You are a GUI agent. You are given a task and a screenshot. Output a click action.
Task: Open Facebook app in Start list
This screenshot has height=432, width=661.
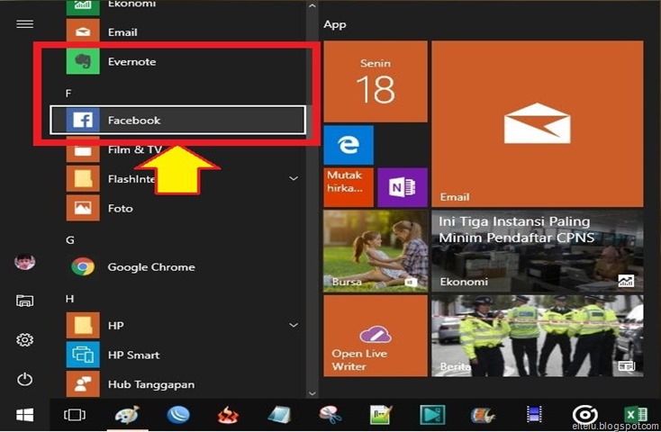click(x=177, y=120)
